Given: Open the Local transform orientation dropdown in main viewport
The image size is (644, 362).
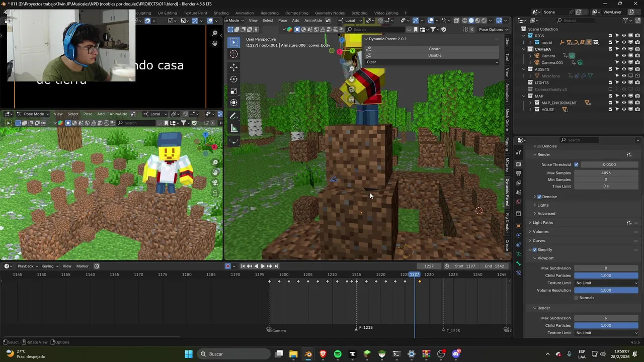Looking at the screenshot, I should coord(350,21).
